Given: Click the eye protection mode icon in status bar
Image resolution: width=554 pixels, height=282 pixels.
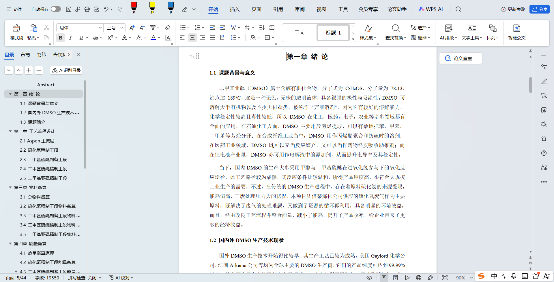Looking at the screenshot, I should click(369, 278).
